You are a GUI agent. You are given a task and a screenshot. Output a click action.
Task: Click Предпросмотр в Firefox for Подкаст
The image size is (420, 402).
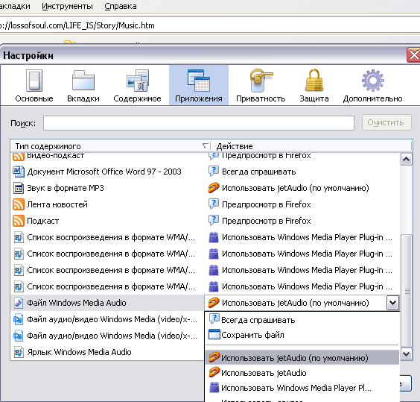point(267,221)
